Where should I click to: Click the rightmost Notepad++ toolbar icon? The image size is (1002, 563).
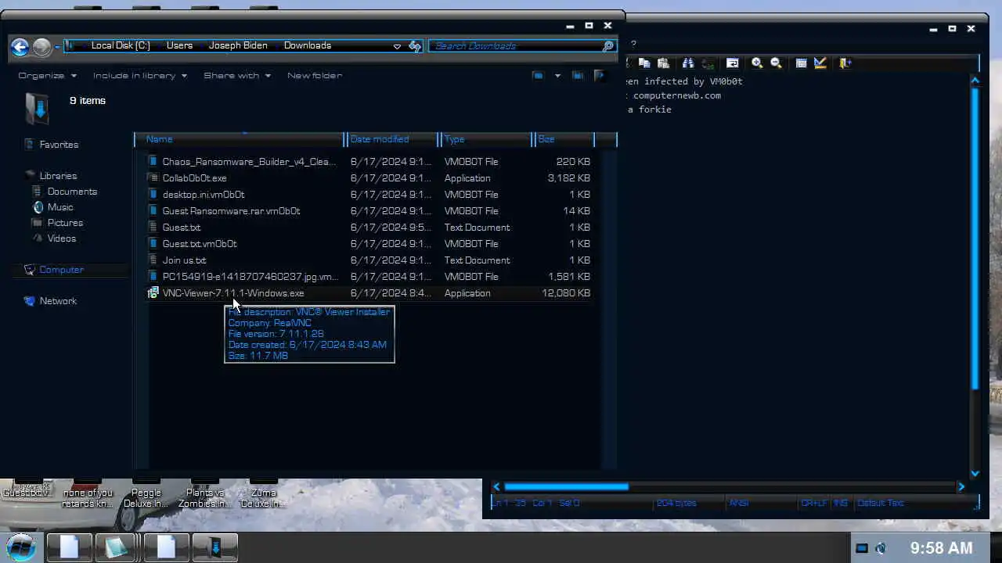tap(845, 63)
